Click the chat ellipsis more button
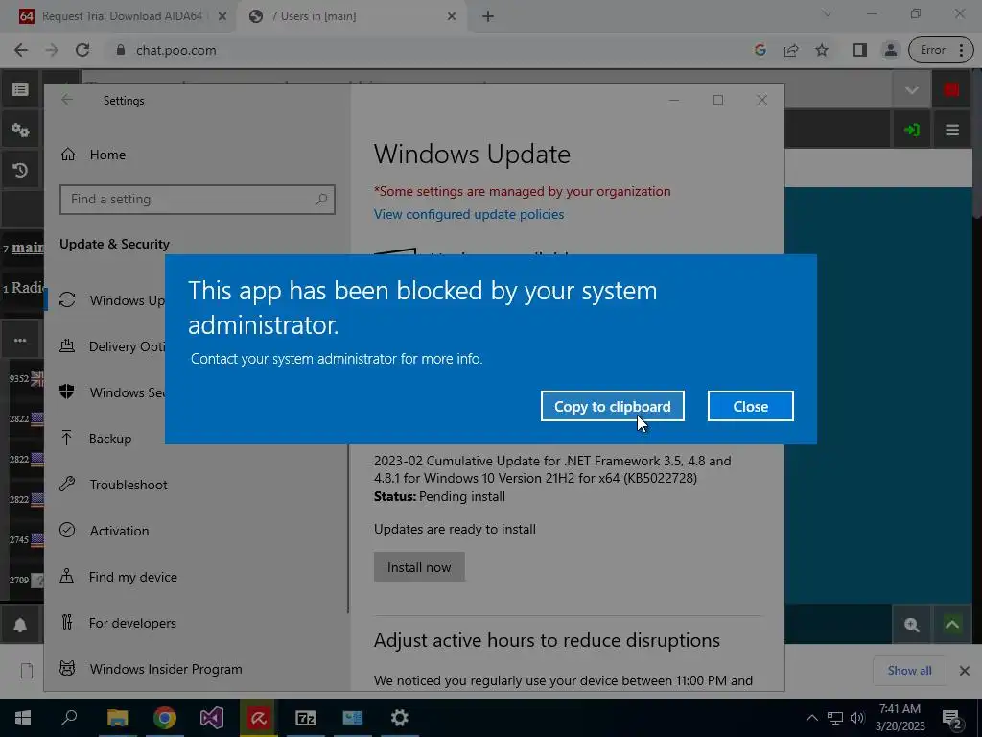Screen dimensions: 982x737 (20, 341)
